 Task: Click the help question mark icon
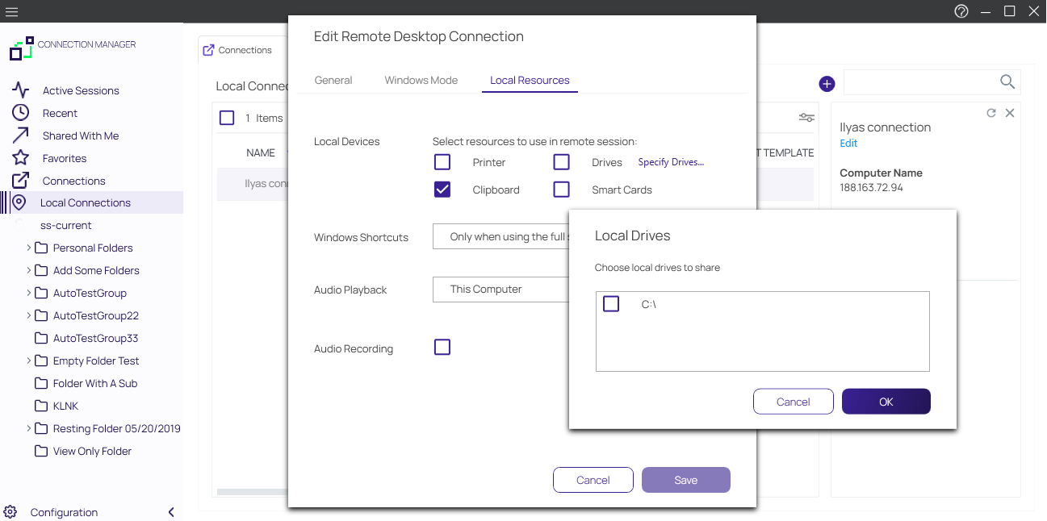pyautogui.click(x=961, y=11)
